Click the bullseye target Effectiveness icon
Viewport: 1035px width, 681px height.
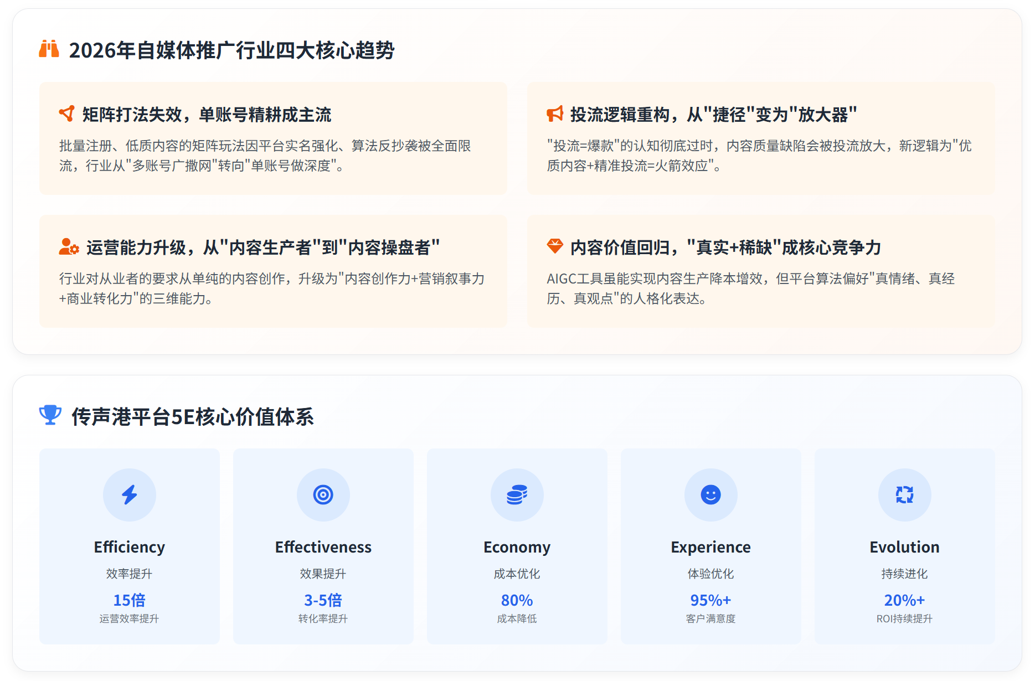coord(323,494)
